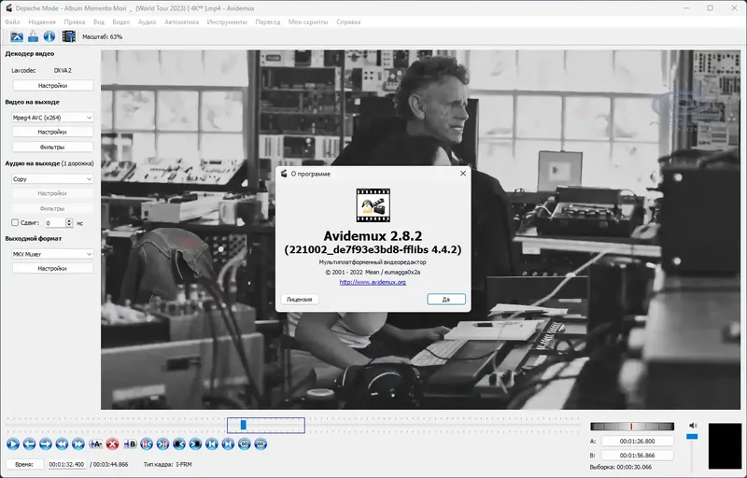
Task: Open the Аудио menu
Action: [x=148, y=21]
